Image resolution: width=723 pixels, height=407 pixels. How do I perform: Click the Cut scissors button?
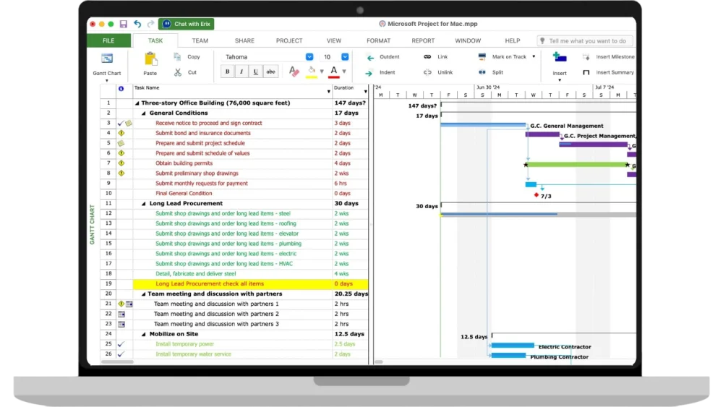click(x=185, y=72)
